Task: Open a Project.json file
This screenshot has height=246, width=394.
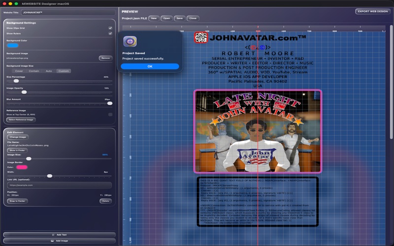Action: (166, 18)
